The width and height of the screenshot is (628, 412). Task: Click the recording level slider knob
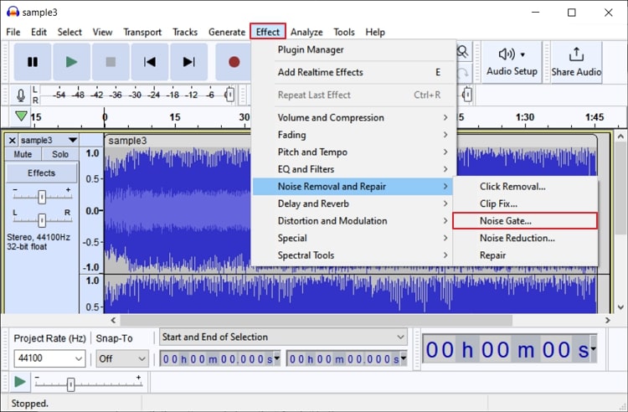pyautogui.click(x=229, y=95)
